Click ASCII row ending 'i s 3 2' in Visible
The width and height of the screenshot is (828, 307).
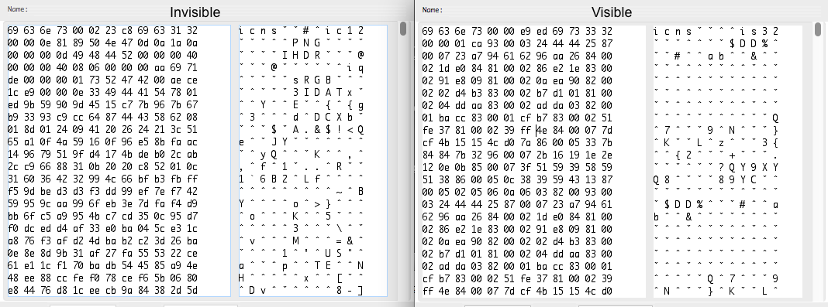coord(716,31)
